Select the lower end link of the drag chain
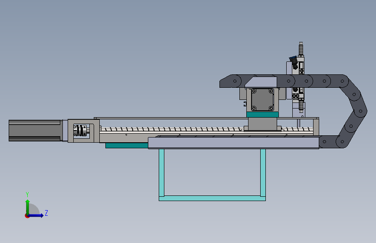This screenshot has height=243, width=376. pos(325,142)
